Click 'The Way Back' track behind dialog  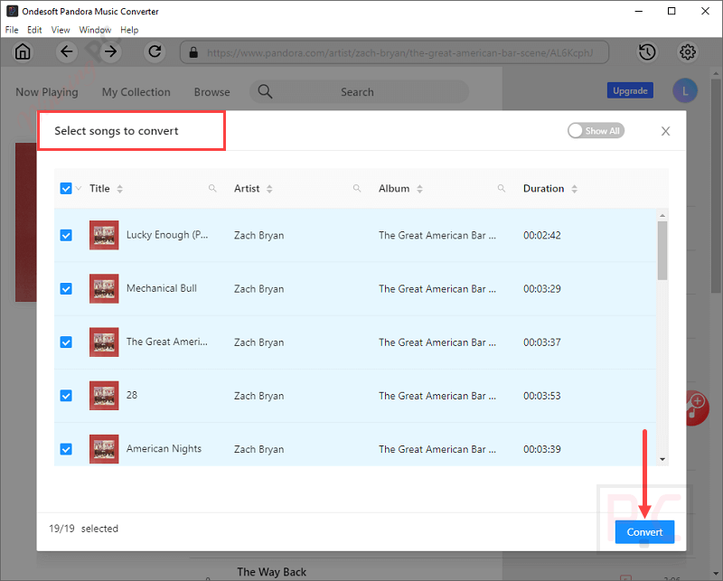(272, 572)
